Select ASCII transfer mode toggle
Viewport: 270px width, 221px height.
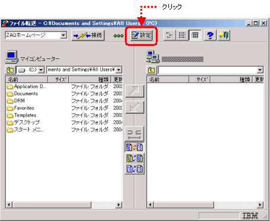(134, 169)
